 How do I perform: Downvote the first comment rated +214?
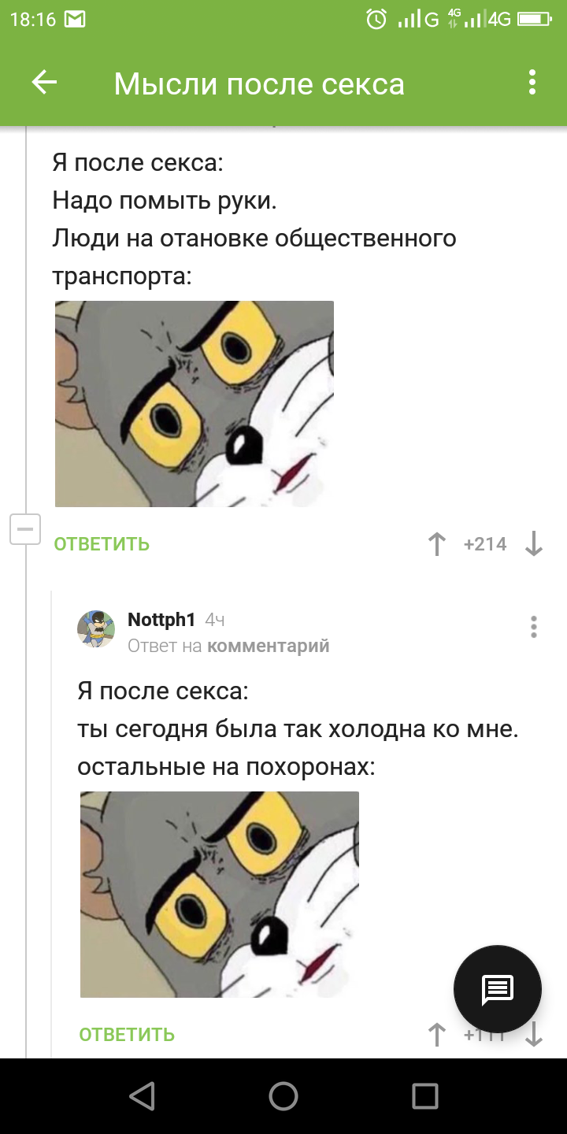click(534, 544)
